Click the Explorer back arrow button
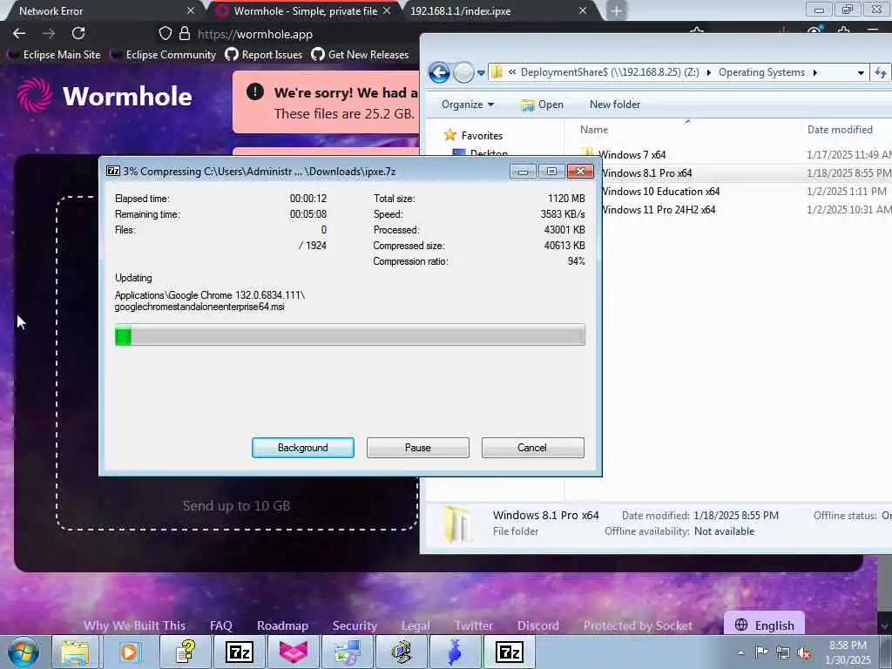892x669 pixels. coord(439,72)
